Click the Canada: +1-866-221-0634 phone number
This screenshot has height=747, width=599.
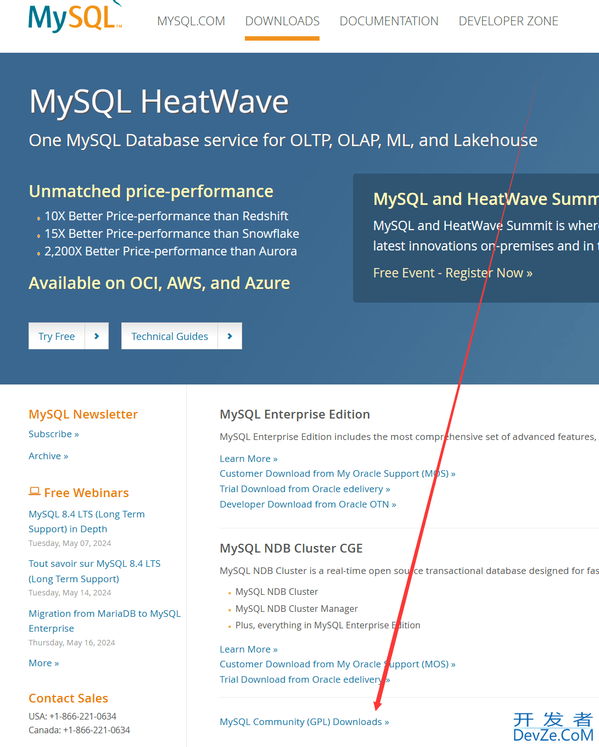[x=79, y=730]
